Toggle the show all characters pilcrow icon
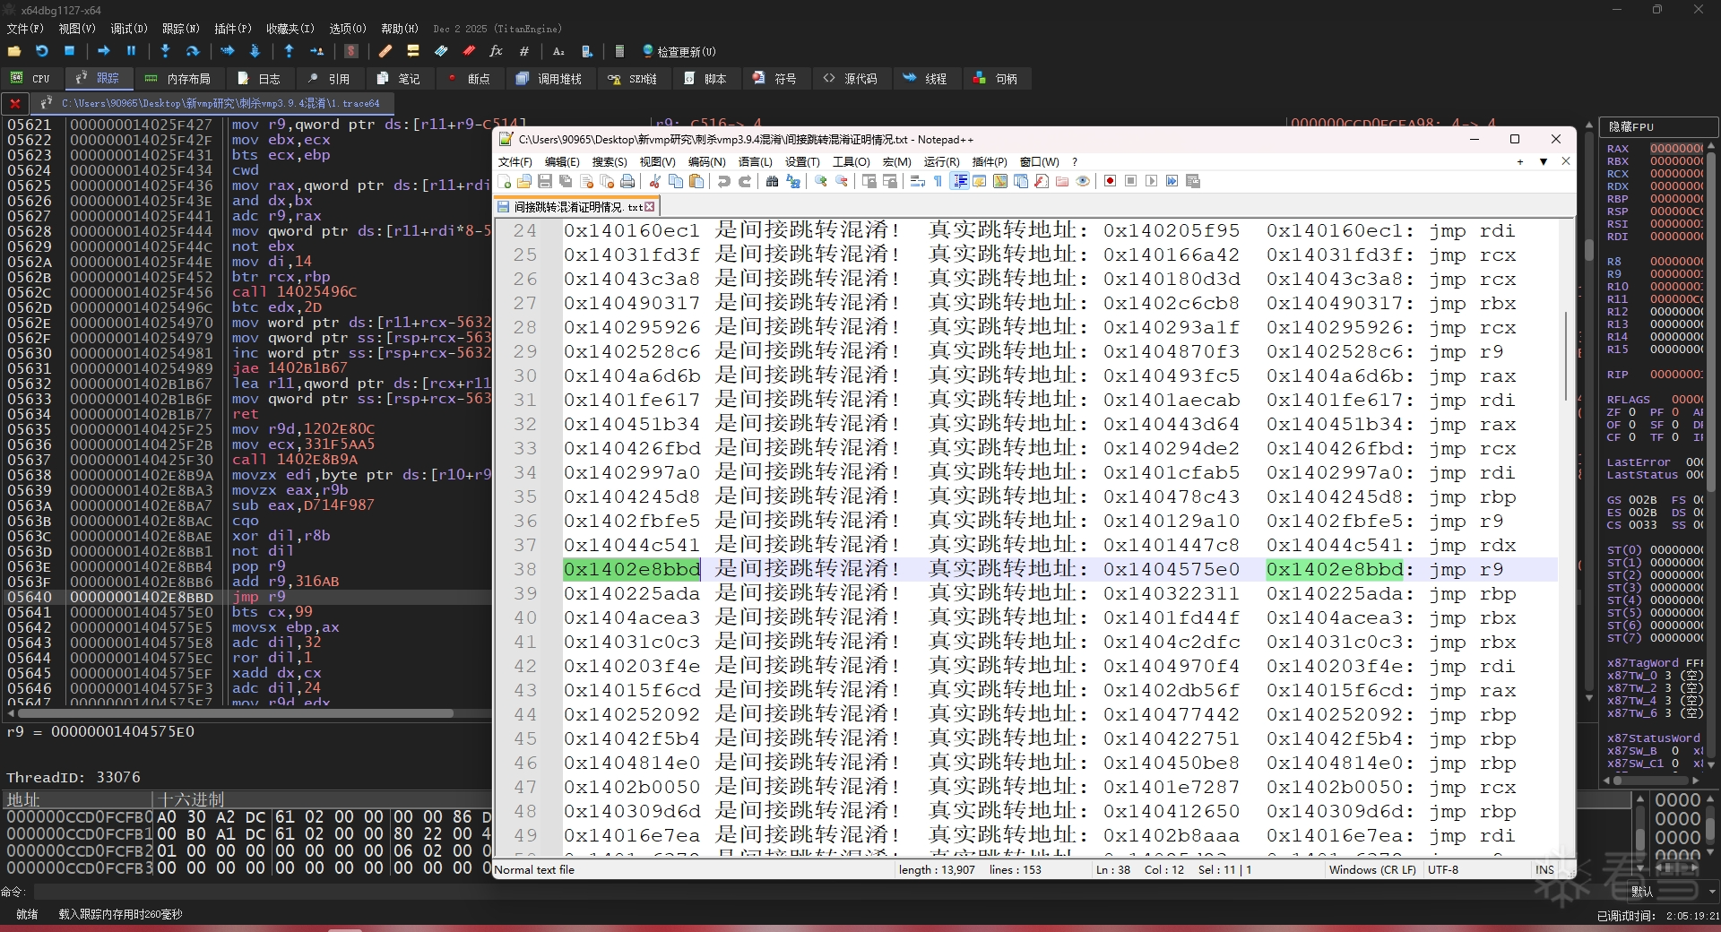The image size is (1721, 932). [938, 181]
